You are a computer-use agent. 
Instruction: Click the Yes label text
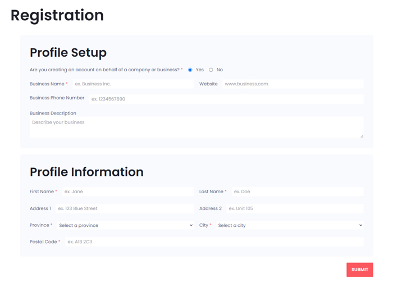pyautogui.click(x=199, y=70)
